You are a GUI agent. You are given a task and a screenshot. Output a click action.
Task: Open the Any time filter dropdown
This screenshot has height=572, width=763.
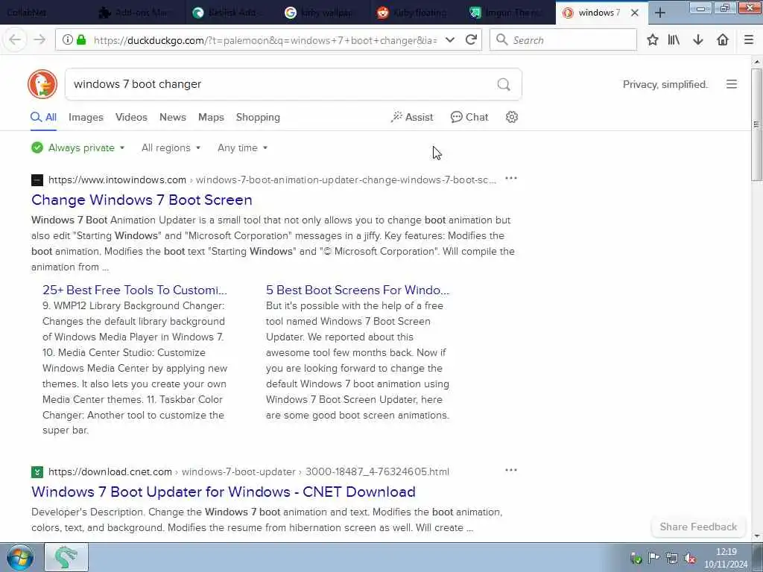point(242,148)
